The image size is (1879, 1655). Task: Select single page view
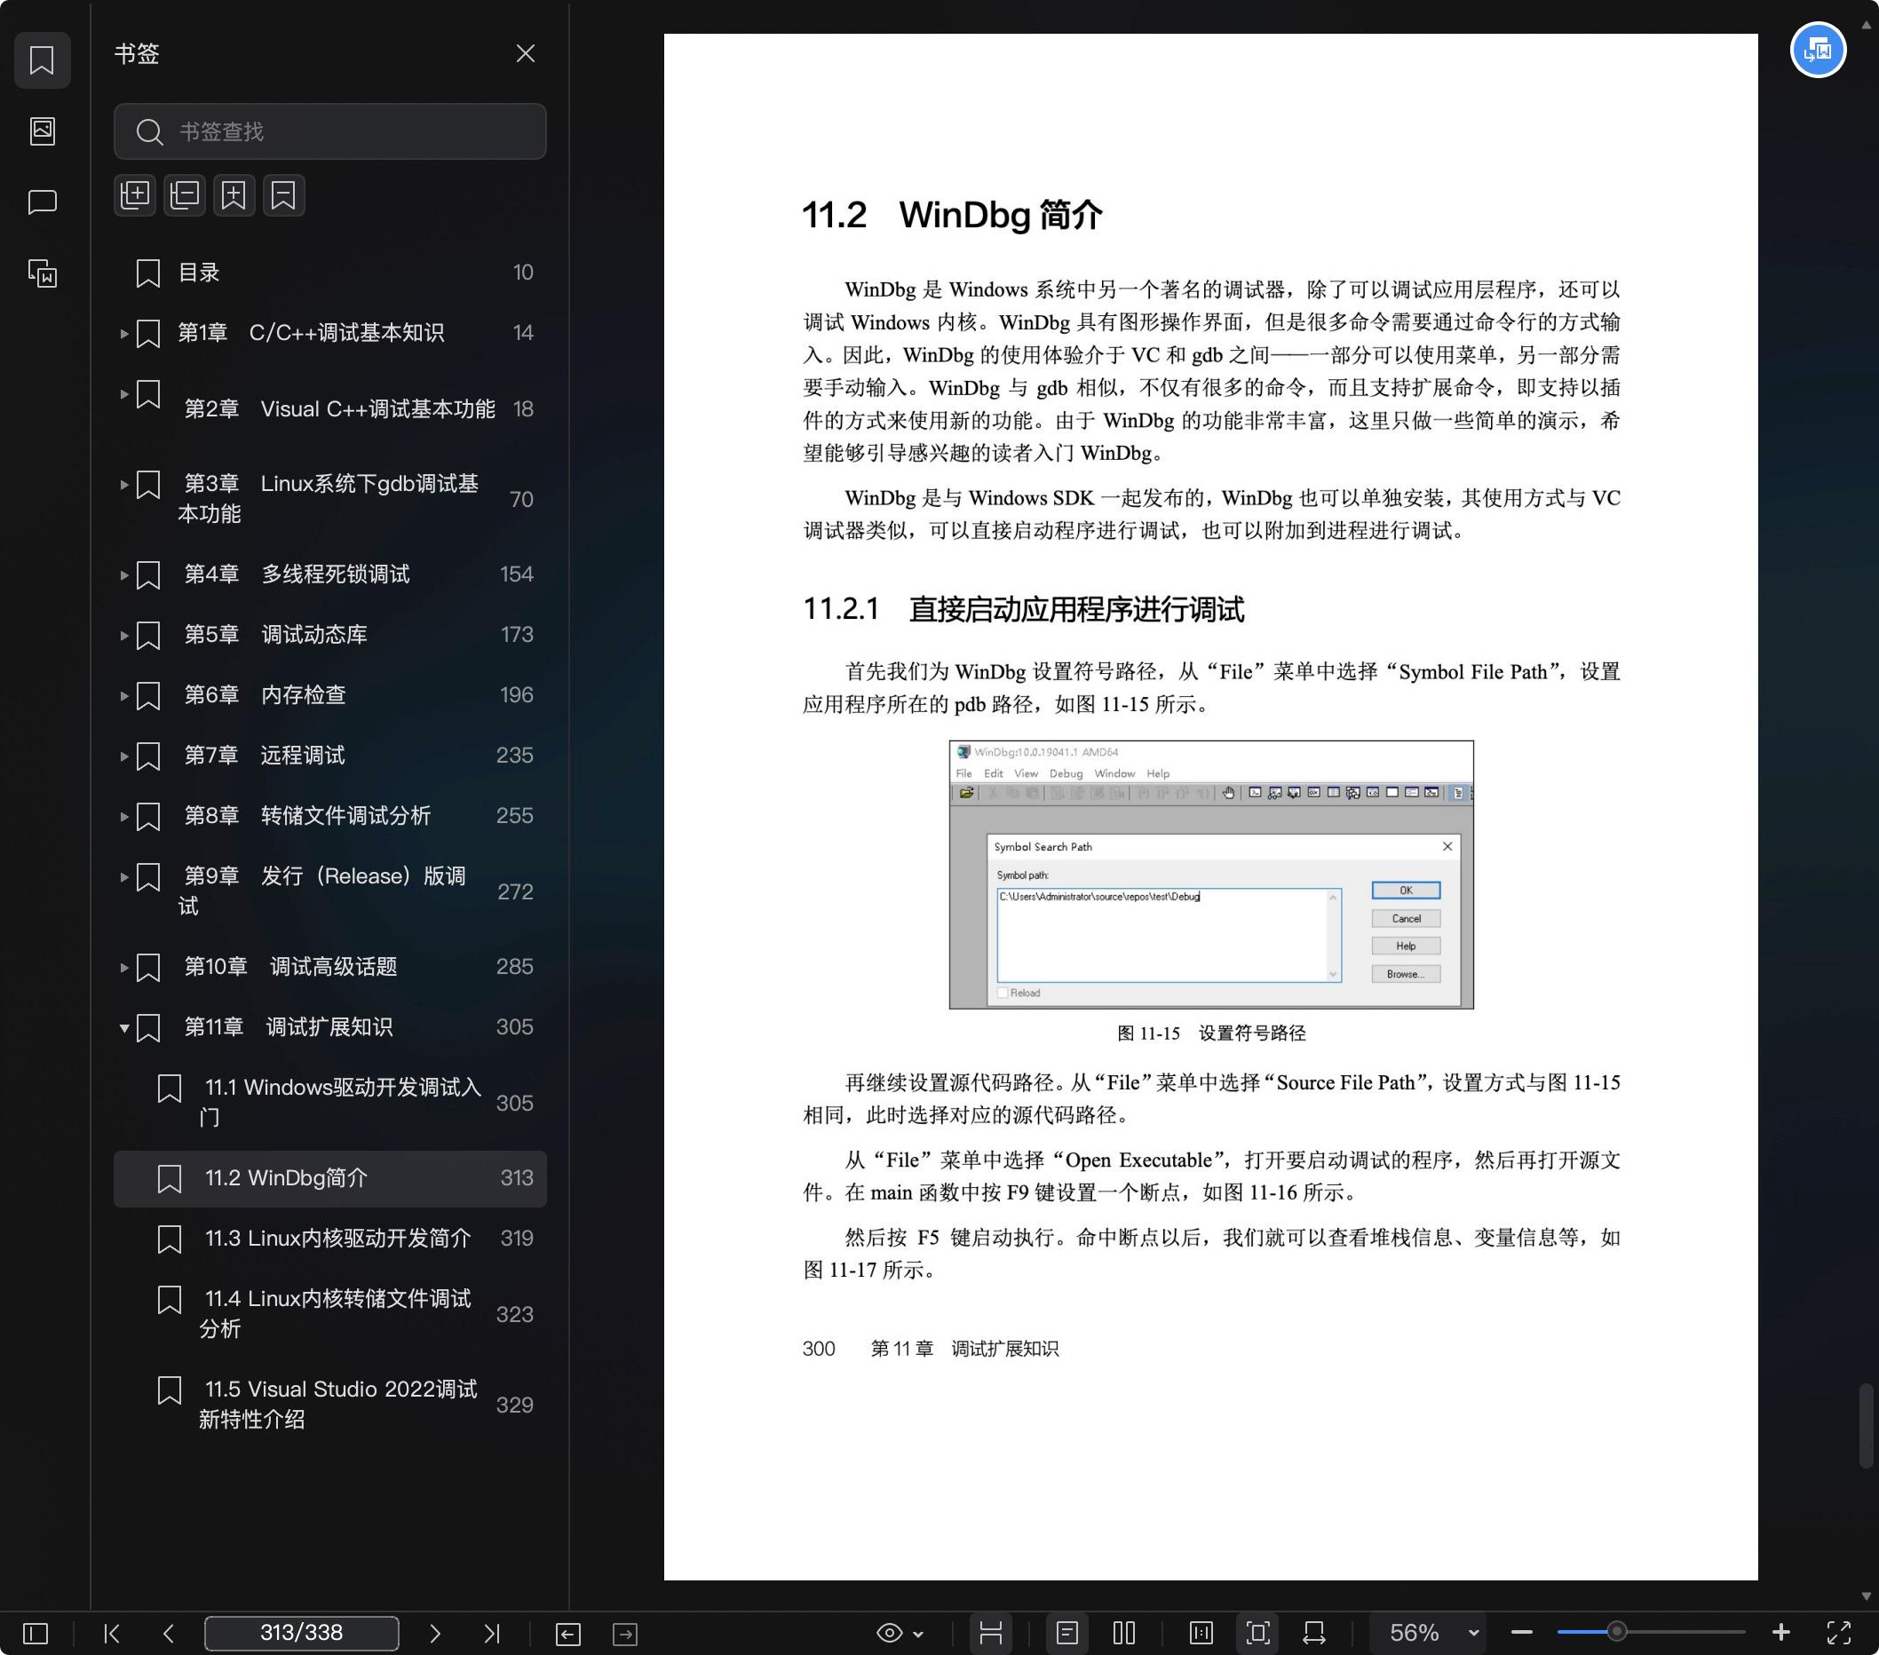(1067, 1633)
